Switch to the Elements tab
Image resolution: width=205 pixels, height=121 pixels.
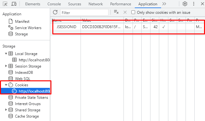[33, 4]
